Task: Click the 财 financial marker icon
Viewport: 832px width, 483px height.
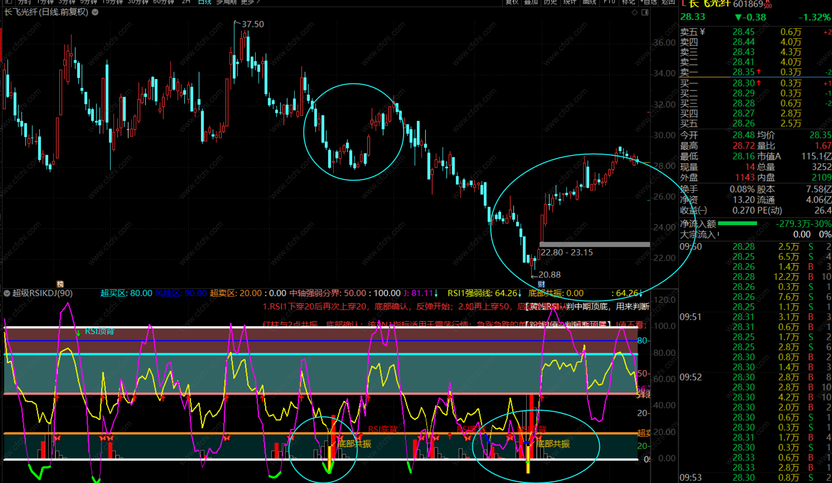Action: (x=541, y=284)
